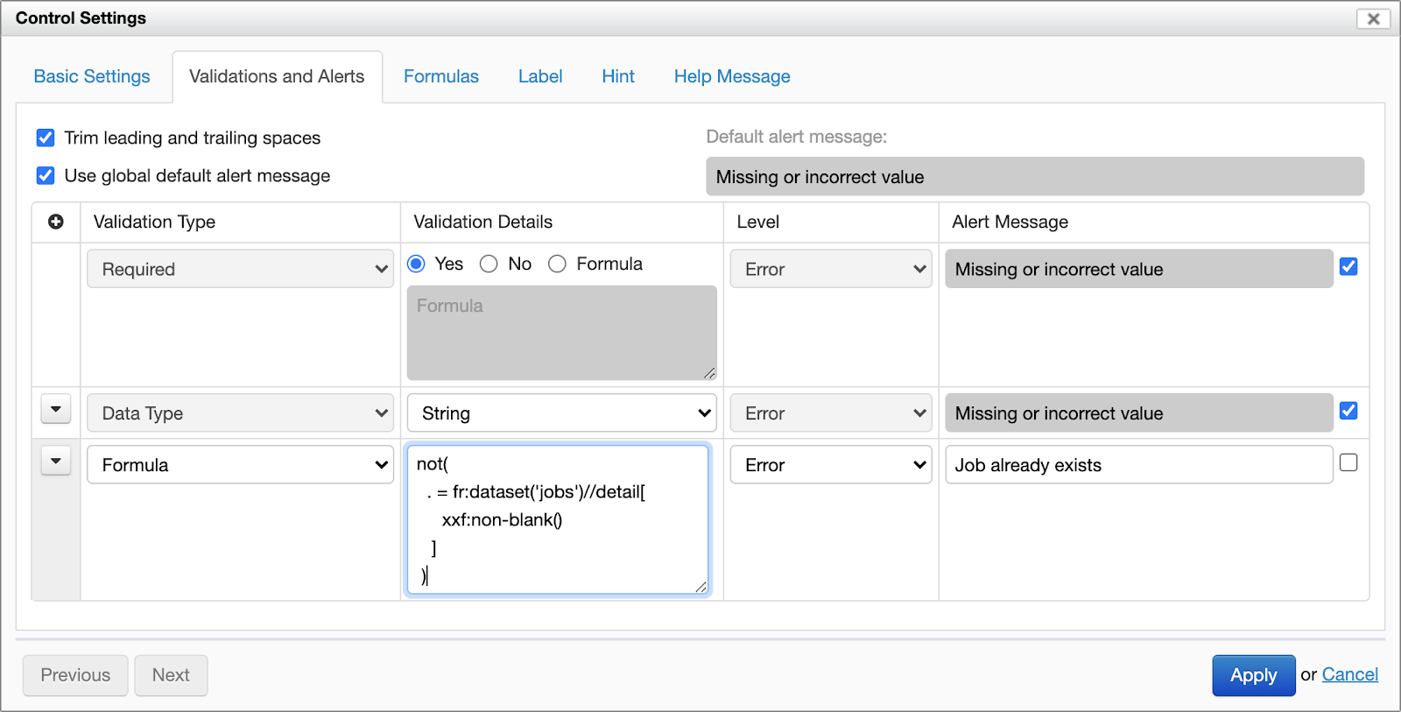Click the Previous button
Screen dimensions: 1401x712
(75, 675)
